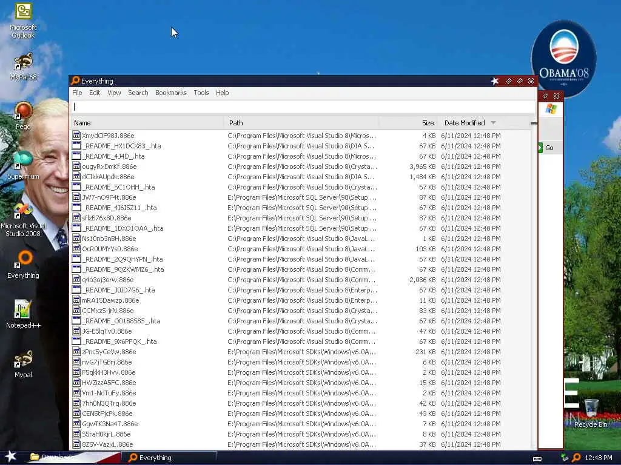The image size is (621, 465).
Task: Open the MyPal 68 desktop shortcut
Action: [x=23, y=67]
